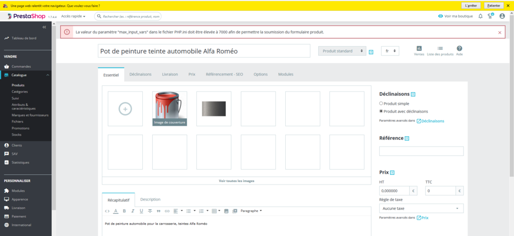
Task: Collapse the Catalogue menu section
Action: [48, 75]
